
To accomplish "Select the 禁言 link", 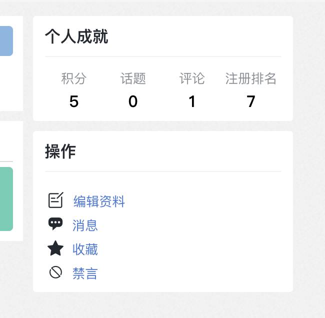I will coord(85,273).
